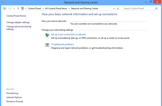Expand the chevron before Control Panel breadcrumb

tap(26, 9)
